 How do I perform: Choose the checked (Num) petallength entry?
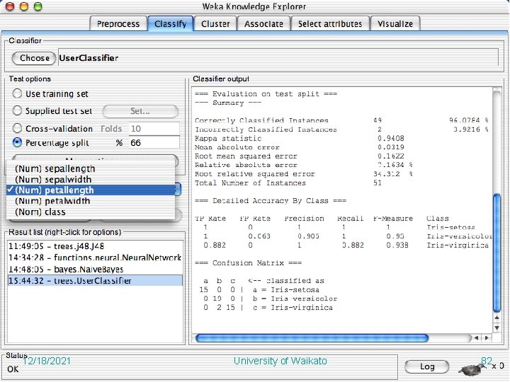coord(91,190)
